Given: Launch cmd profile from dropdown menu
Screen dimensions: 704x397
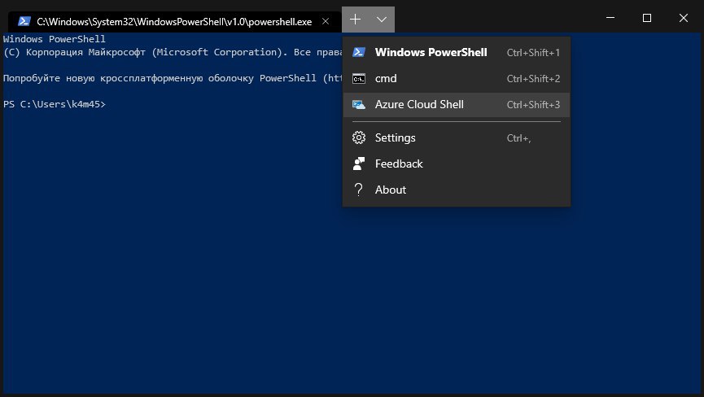Looking at the screenshot, I should [x=457, y=78].
